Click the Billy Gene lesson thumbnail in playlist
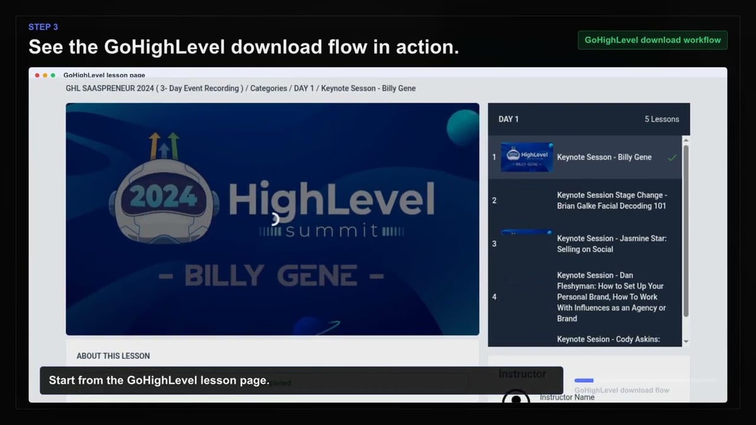 (527, 157)
